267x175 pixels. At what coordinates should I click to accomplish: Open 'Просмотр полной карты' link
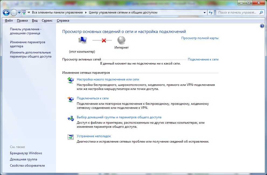(200, 38)
